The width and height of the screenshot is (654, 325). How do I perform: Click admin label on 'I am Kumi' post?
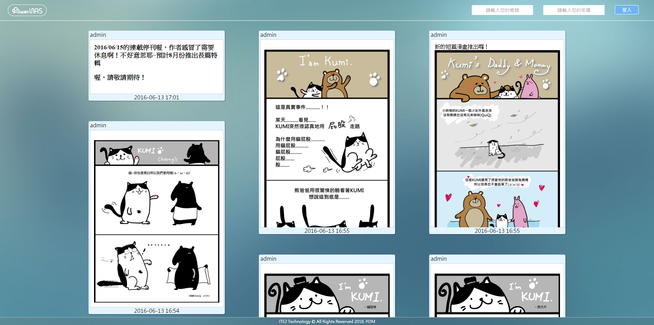point(268,35)
